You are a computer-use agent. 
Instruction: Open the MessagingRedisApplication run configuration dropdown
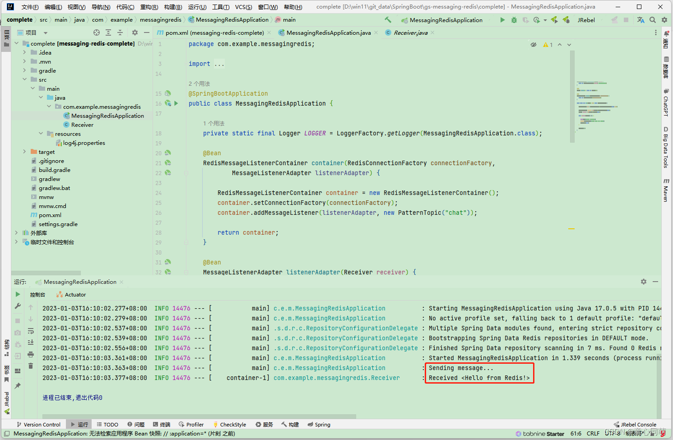pyautogui.click(x=442, y=20)
